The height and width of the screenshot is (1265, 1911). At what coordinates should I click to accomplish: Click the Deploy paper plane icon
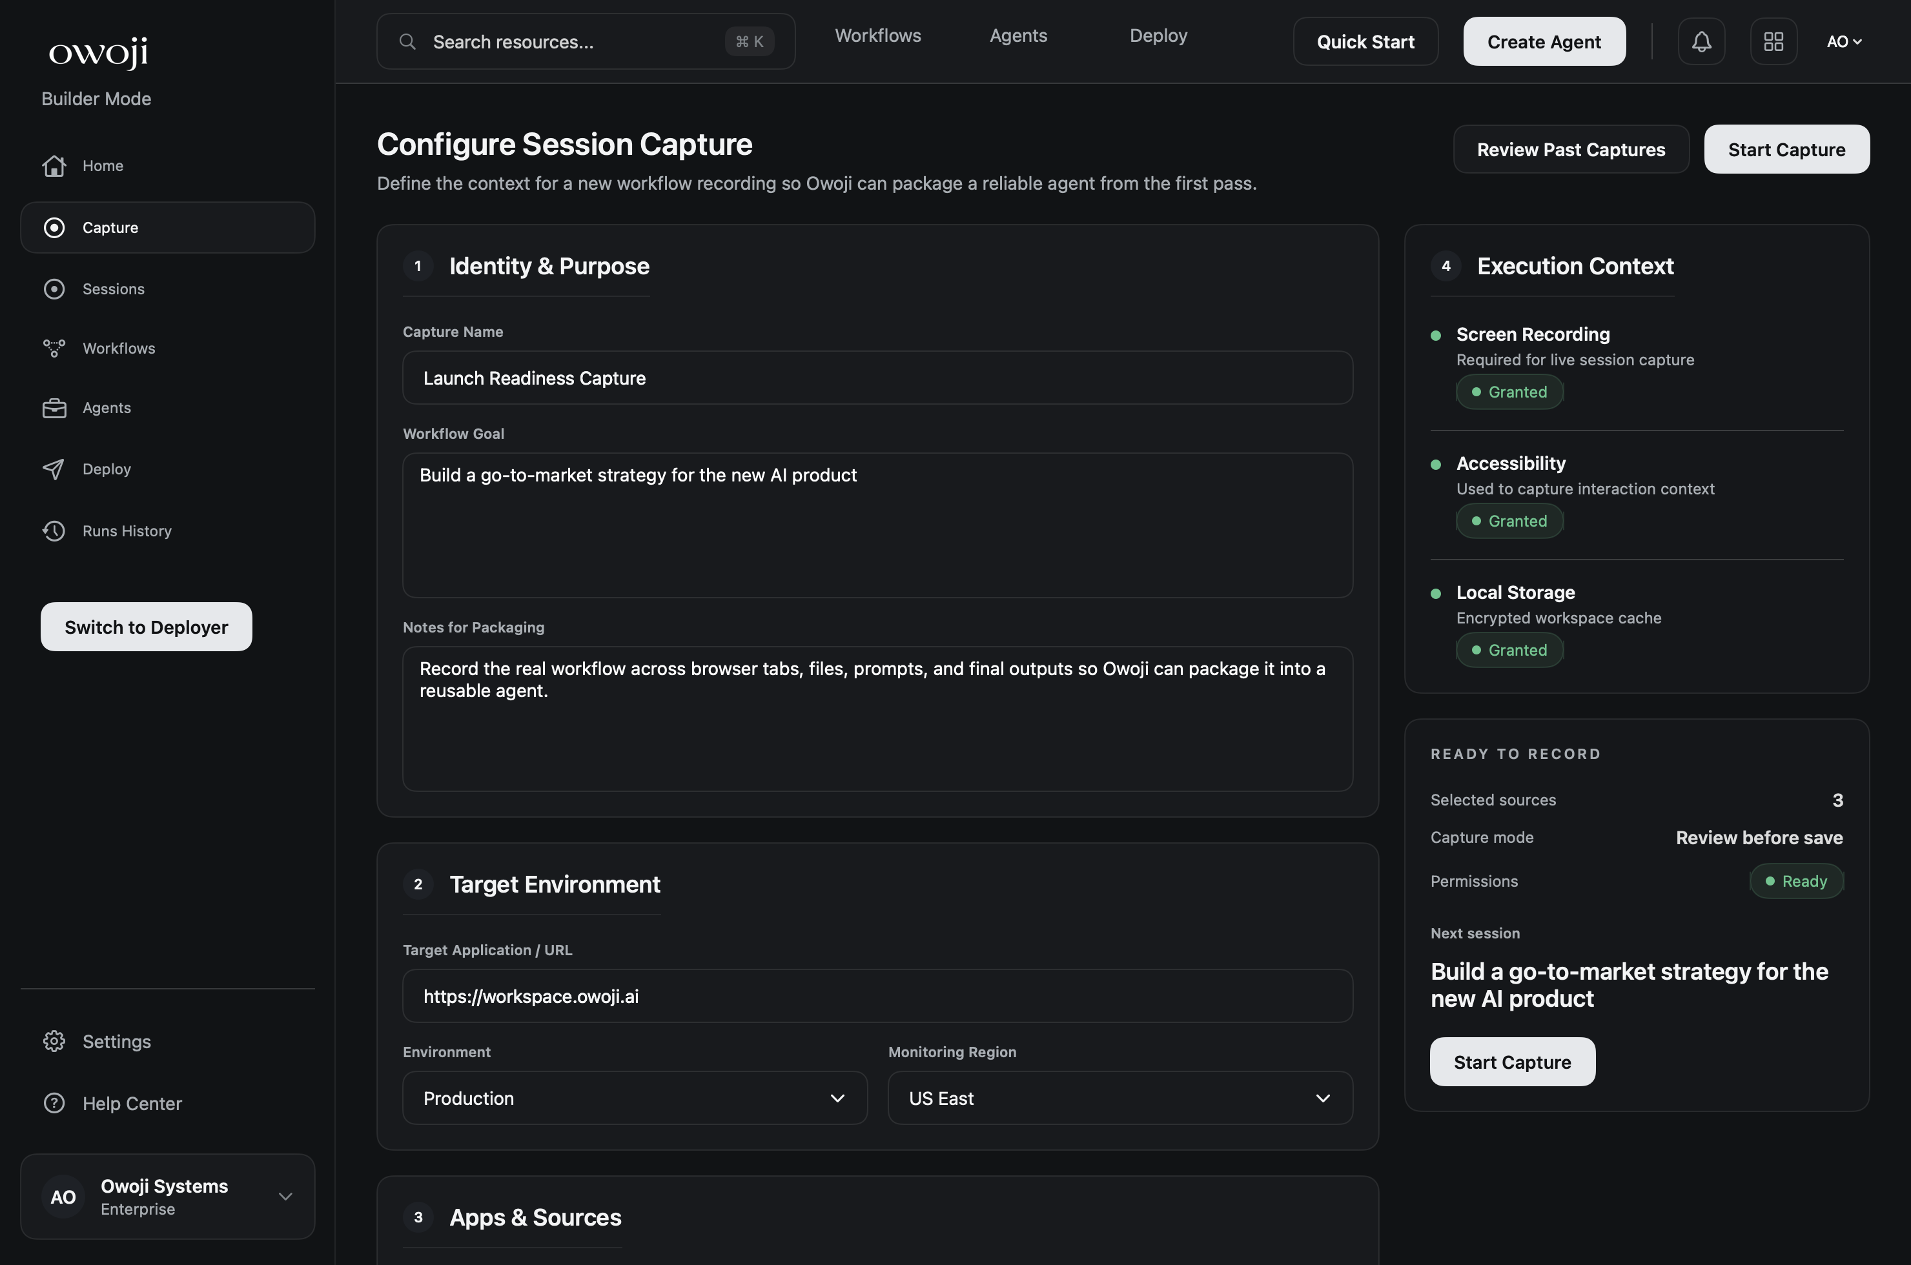coord(54,470)
